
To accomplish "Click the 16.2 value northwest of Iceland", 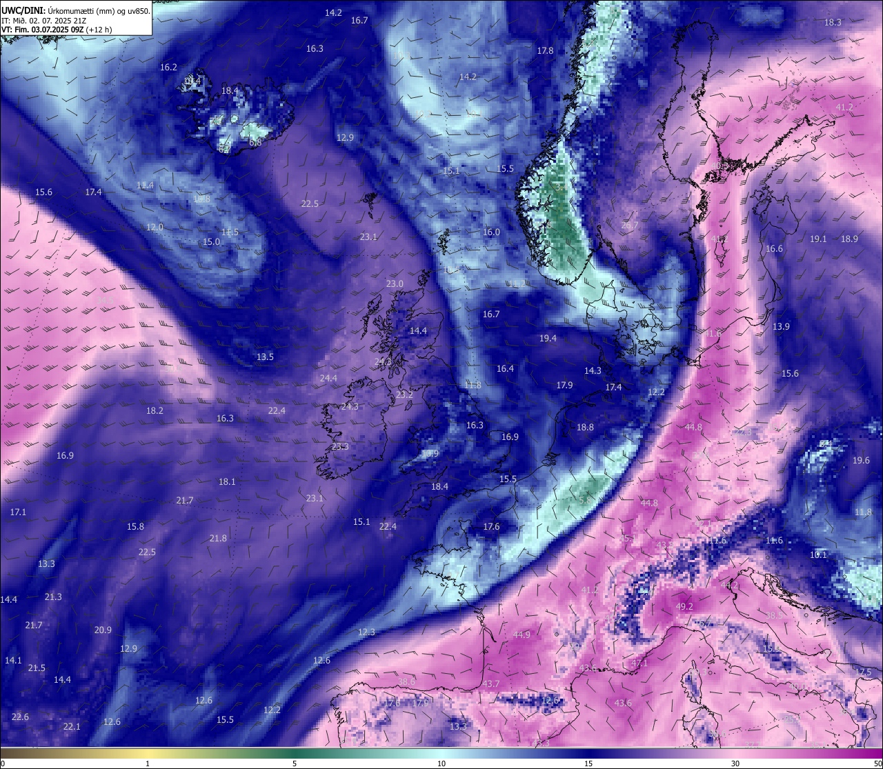I will (x=168, y=68).
